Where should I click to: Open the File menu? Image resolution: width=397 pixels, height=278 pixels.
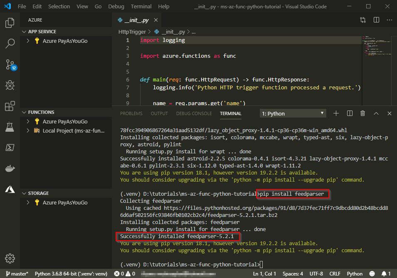22,6
